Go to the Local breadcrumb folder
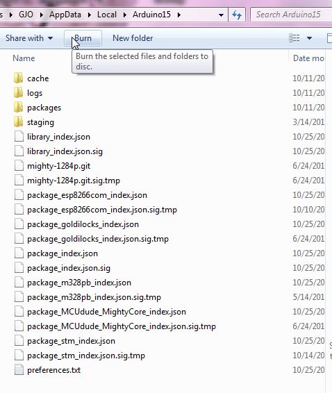 (107, 15)
